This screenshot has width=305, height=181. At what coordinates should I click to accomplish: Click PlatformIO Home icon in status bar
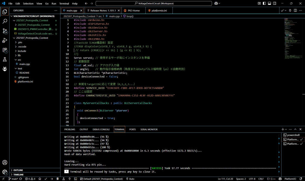coord(40,179)
